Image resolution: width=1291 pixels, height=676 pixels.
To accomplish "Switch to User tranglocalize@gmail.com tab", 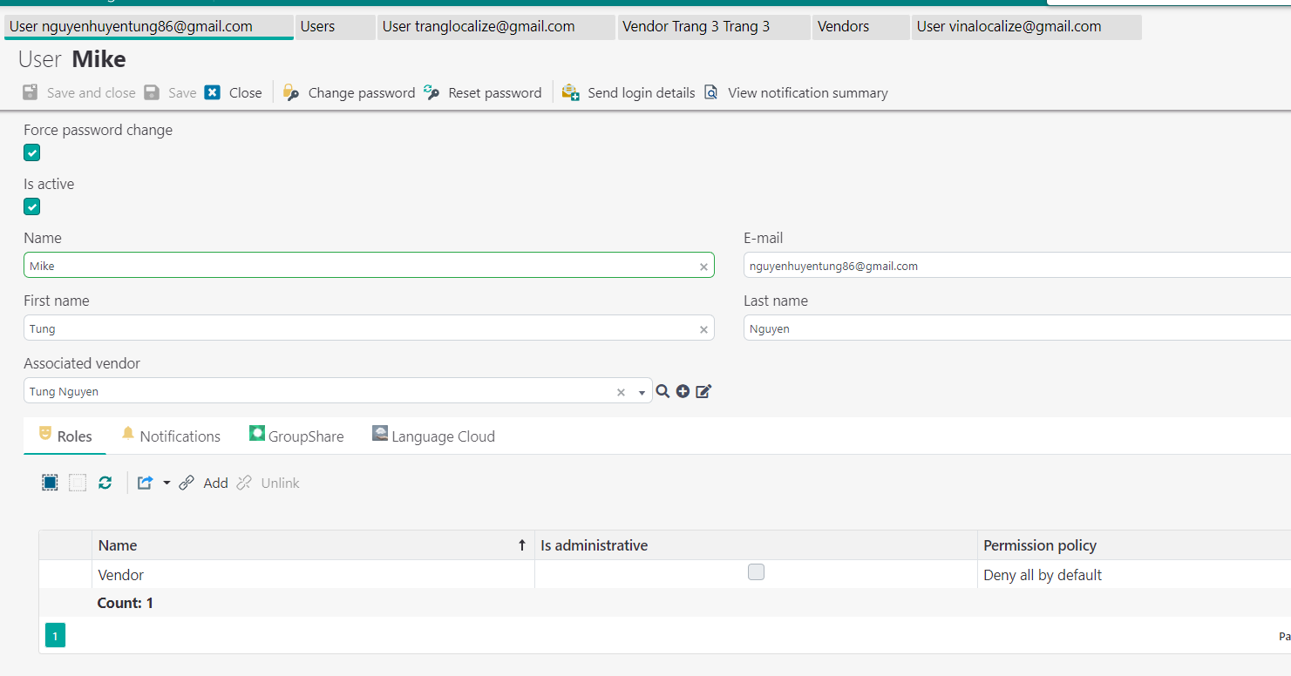I will click(496, 26).
